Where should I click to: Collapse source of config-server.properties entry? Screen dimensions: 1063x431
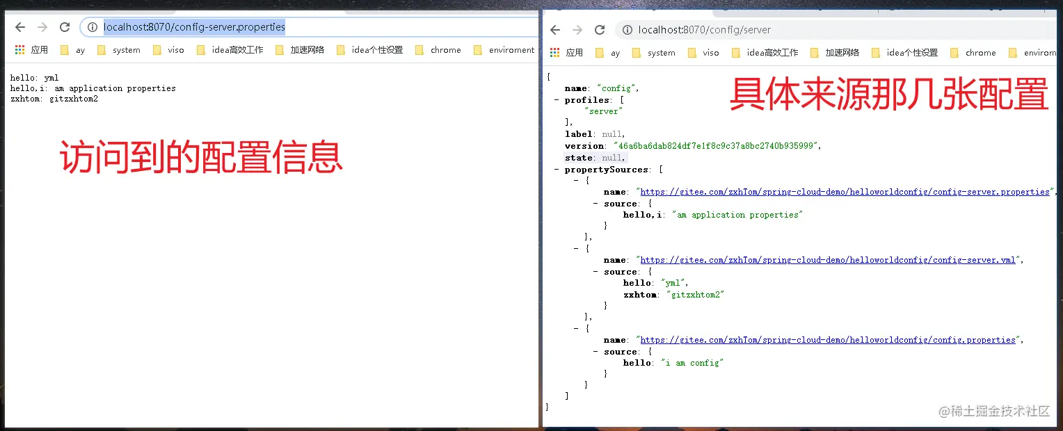click(x=596, y=204)
